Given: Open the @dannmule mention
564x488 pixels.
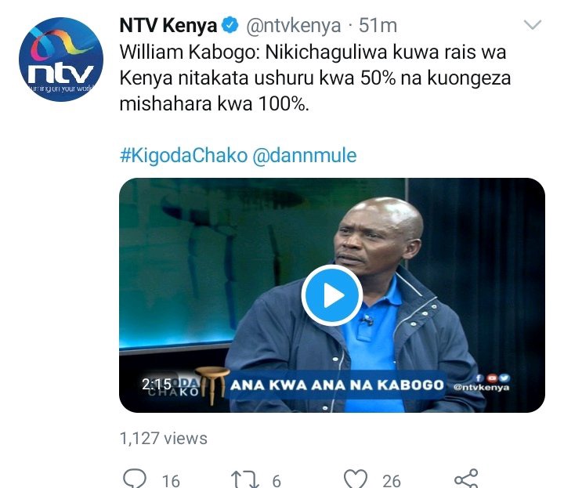Looking at the screenshot, I should point(305,155).
